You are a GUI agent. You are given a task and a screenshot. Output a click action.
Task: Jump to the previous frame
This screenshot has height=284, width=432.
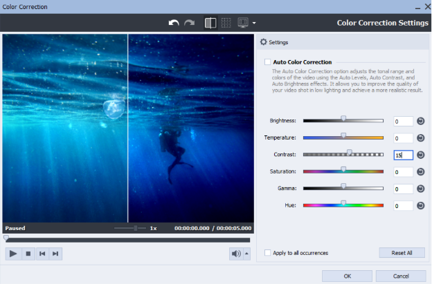click(42, 254)
